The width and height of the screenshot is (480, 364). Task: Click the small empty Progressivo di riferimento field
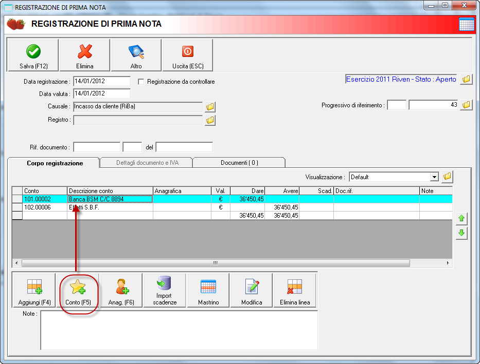click(397, 105)
